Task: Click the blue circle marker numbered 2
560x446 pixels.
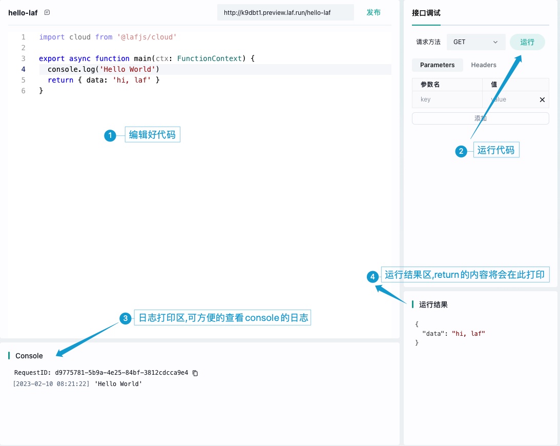Action: (461, 151)
